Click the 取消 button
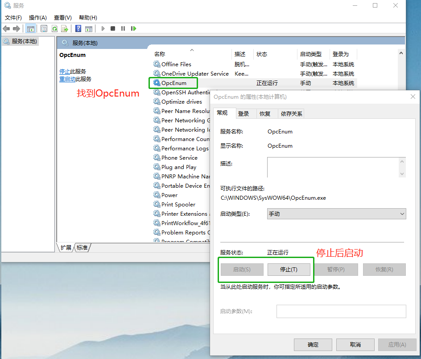421x359 pixels. click(x=355, y=344)
